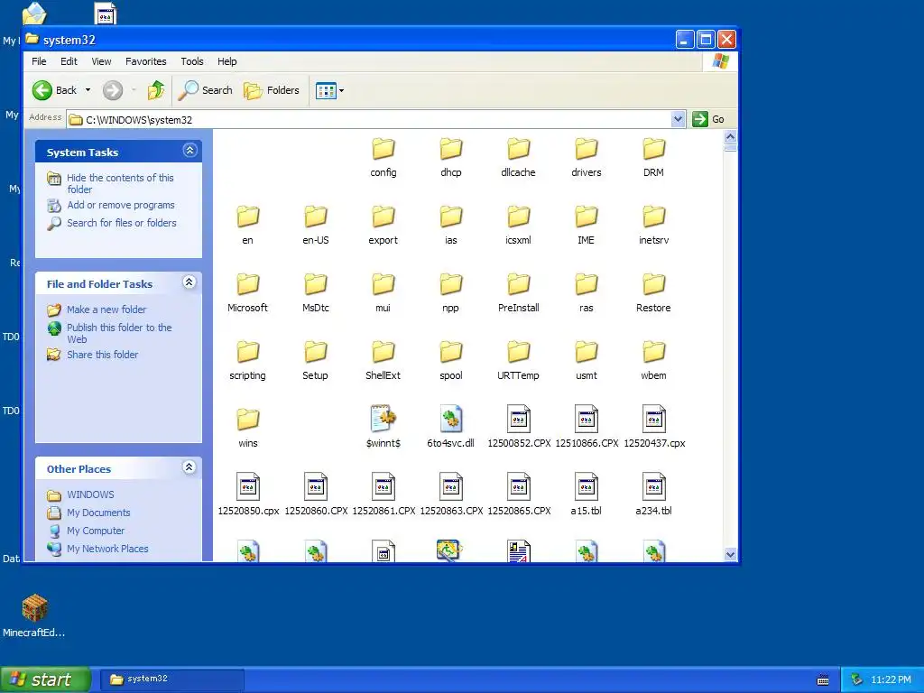Collapse the Other Places panel
This screenshot has height=693, width=924.
pos(189,467)
